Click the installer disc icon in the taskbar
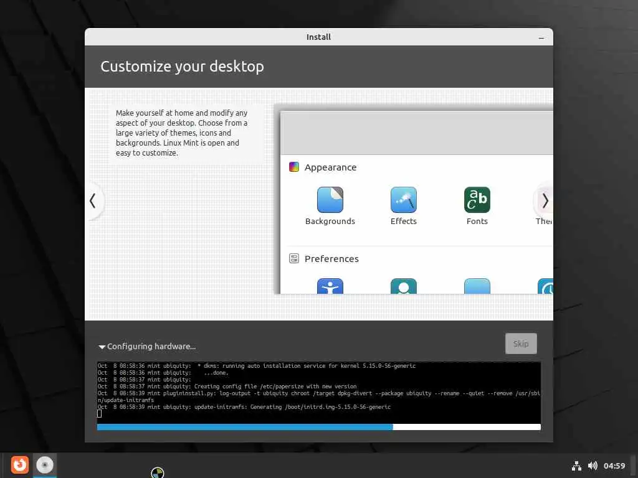638x478 pixels. point(45,465)
